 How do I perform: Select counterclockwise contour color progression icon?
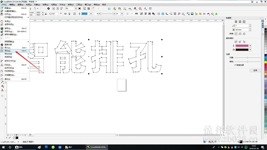244,41
